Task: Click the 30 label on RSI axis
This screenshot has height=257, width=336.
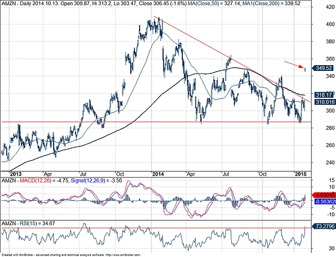Action: [x=332, y=248]
